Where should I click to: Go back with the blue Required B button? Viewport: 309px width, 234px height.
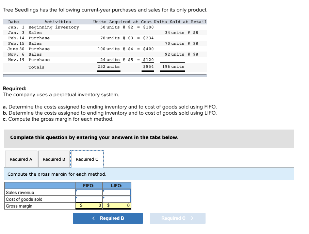(x=108, y=218)
